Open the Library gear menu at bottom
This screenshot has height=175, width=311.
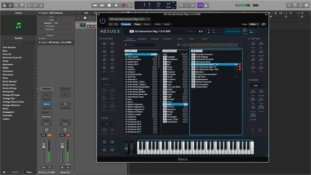[x=4, y=172]
